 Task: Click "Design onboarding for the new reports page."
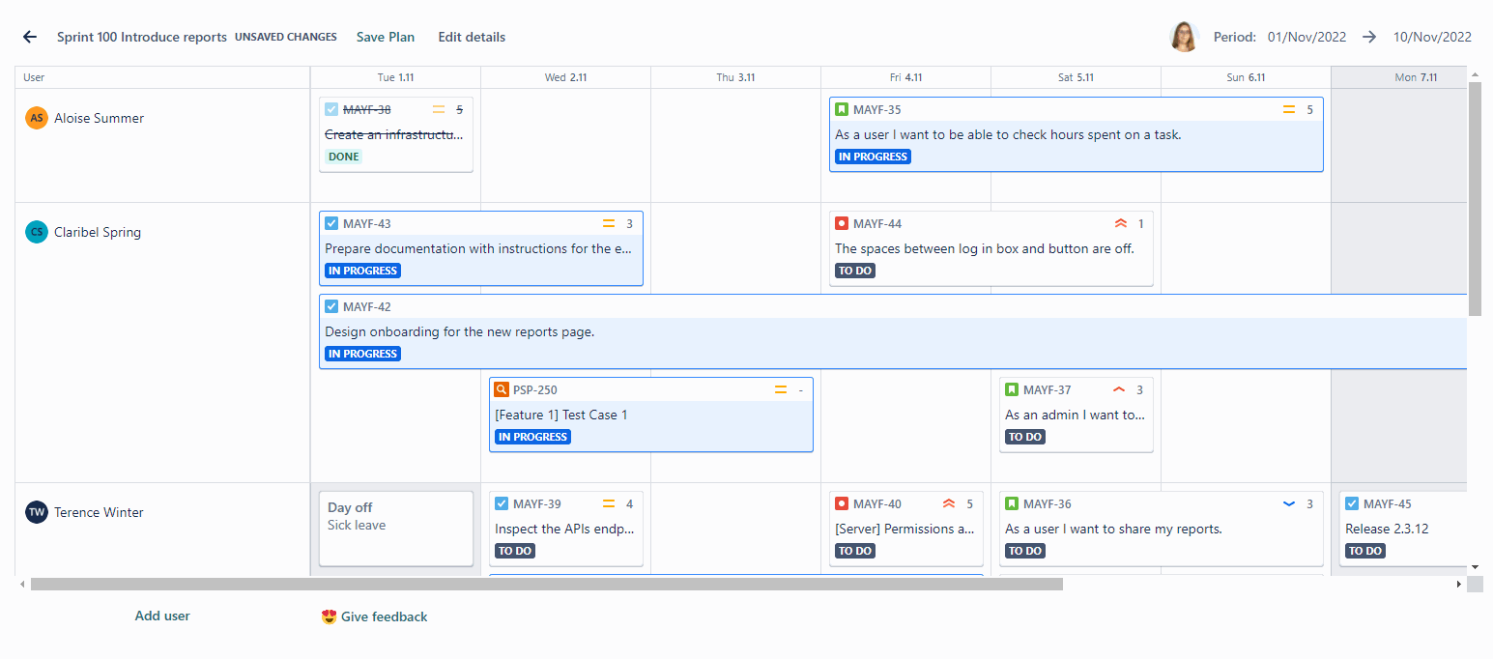(460, 331)
